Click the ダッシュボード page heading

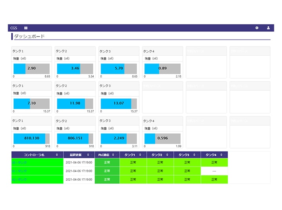(x=29, y=36)
